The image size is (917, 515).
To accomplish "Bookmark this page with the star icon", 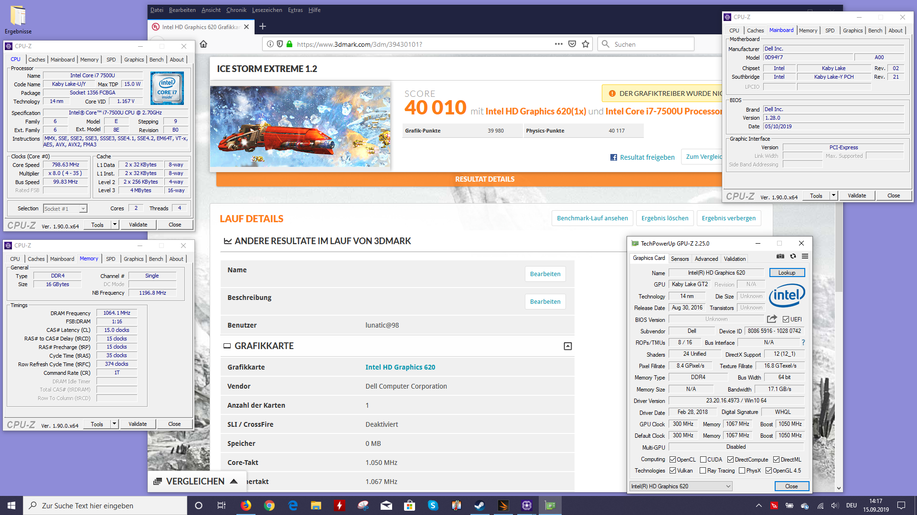I will (x=586, y=44).
